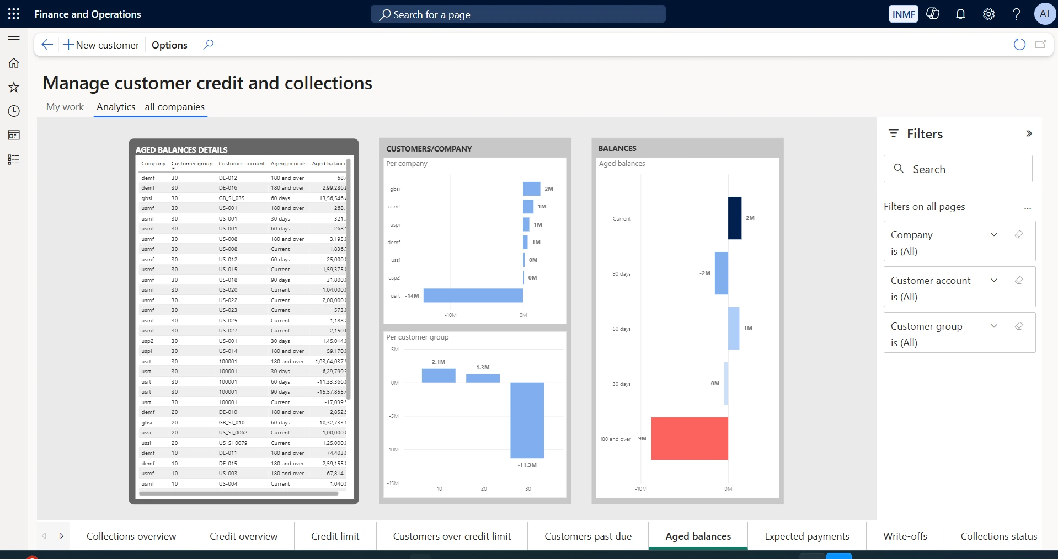The width and height of the screenshot is (1058, 559).
Task: Open the page in a new window
Action: 1041,45
